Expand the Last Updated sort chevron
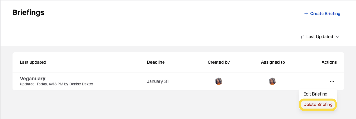 pyautogui.click(x=337, y=37)
